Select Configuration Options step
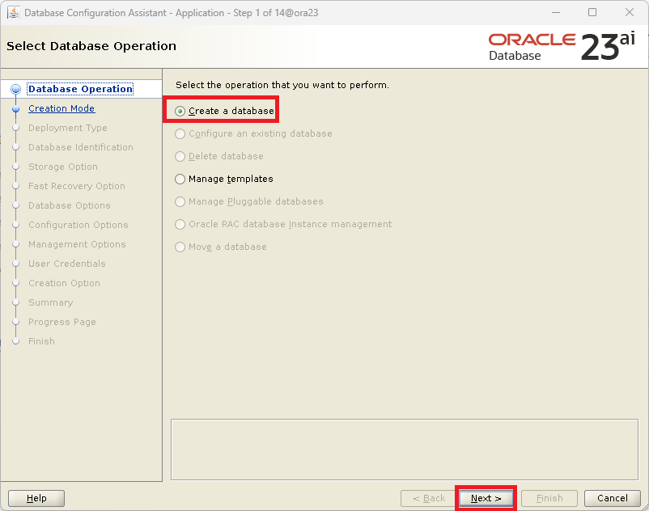This screenshot has width=649, height=511. (x=78, y=225)
